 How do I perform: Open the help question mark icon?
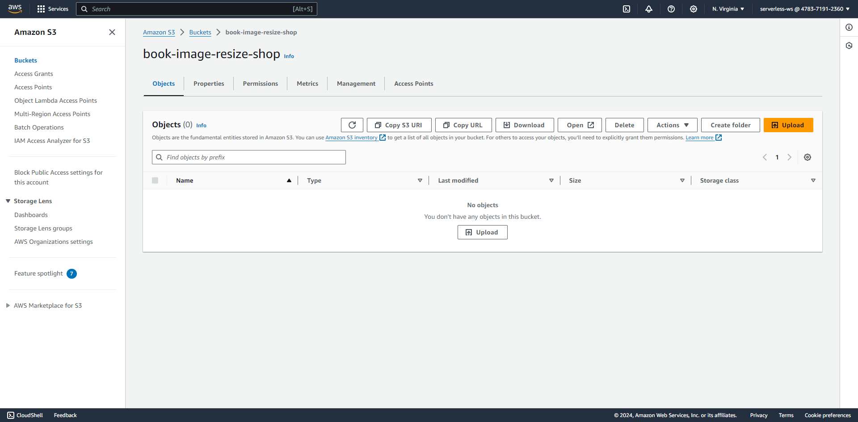671,9
